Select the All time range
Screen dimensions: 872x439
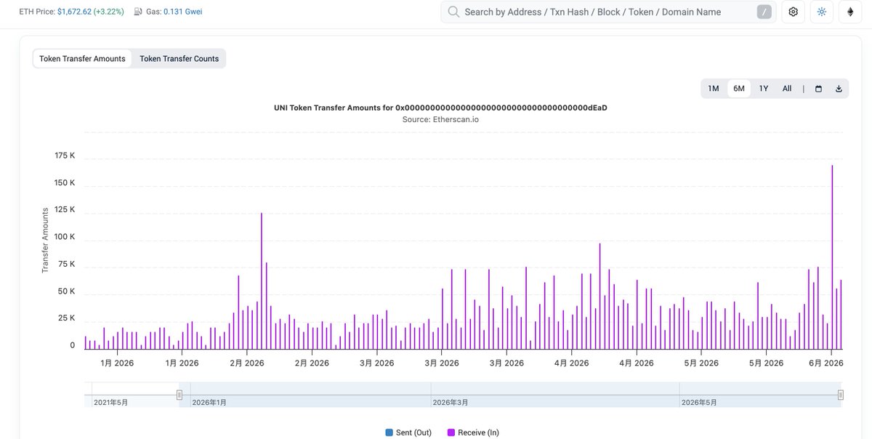pos(787,89)
